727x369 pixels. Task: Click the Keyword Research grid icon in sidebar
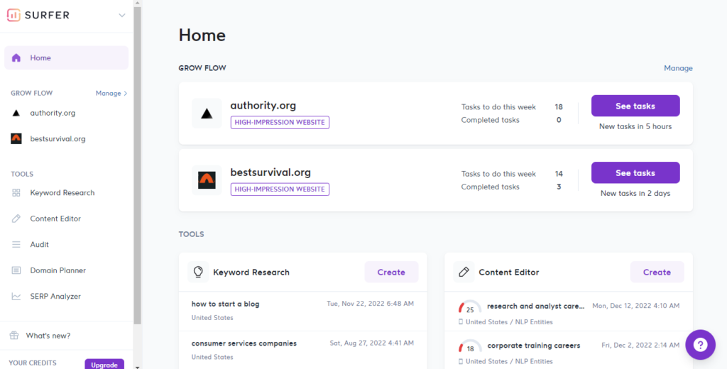(x=16, y=192)
